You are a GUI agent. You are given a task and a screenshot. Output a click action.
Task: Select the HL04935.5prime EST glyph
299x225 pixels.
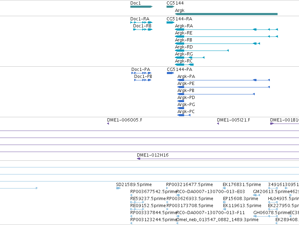click(x=273, y=202)
